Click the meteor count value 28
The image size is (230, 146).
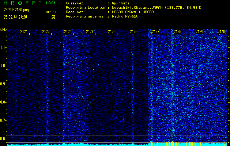pyautogui.click(x=53, y=17)
